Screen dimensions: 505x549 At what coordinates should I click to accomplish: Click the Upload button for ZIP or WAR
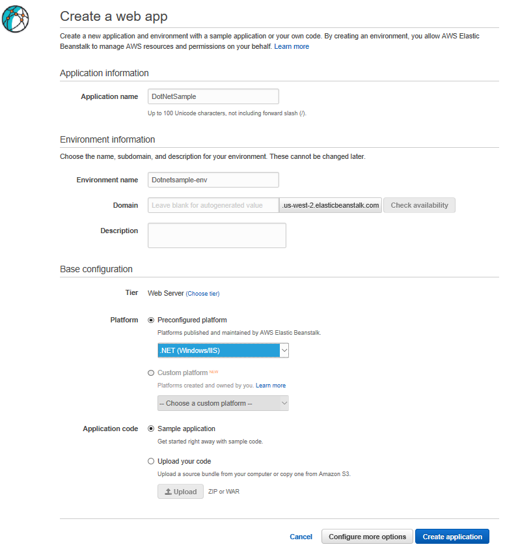(180, 491)
